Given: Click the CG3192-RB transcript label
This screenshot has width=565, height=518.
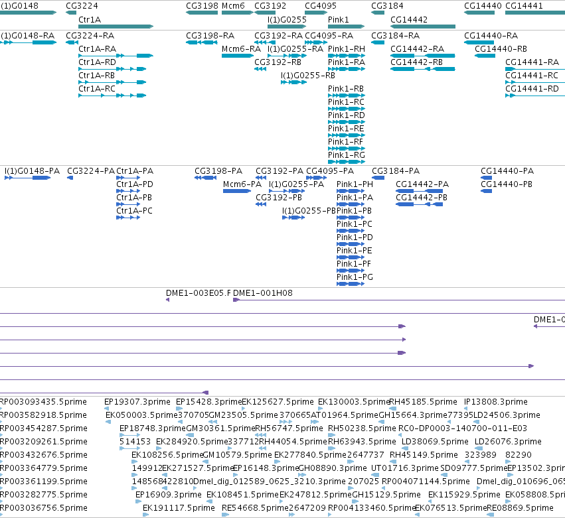Looking at the screenshot, I should click(278, 62).
